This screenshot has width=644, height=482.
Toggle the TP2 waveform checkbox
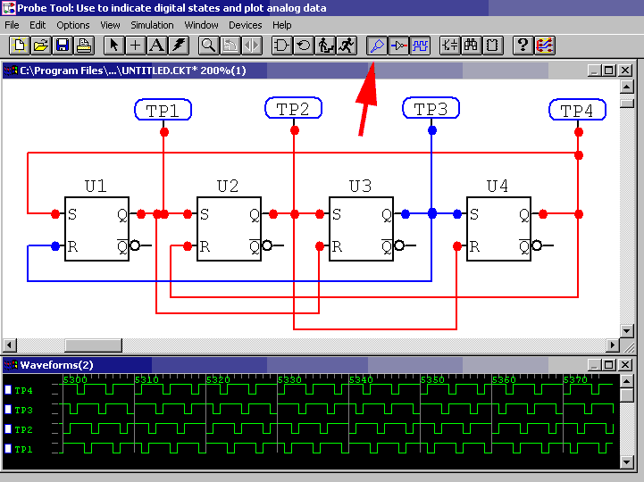point(8,429)
